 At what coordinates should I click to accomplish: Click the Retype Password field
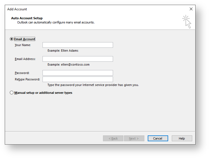click(x=78, y=79)
